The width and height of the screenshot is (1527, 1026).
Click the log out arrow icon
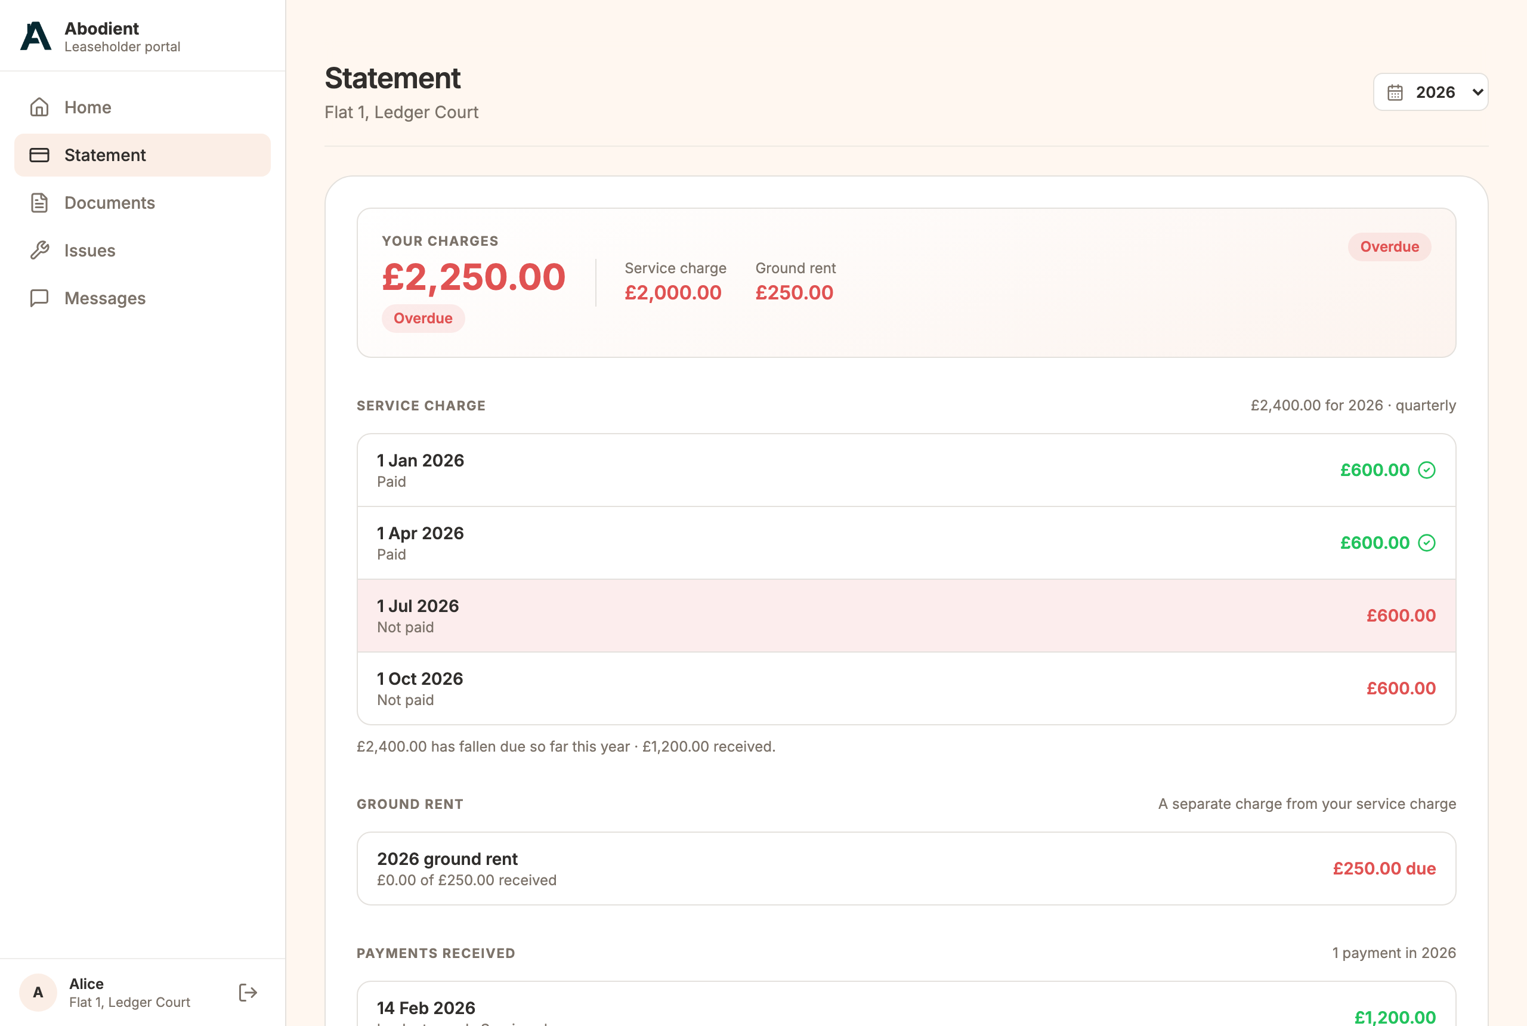pos(248,993)
